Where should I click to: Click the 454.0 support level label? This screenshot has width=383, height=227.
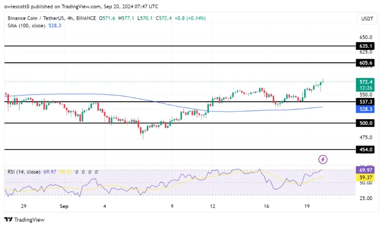point(365,150)
